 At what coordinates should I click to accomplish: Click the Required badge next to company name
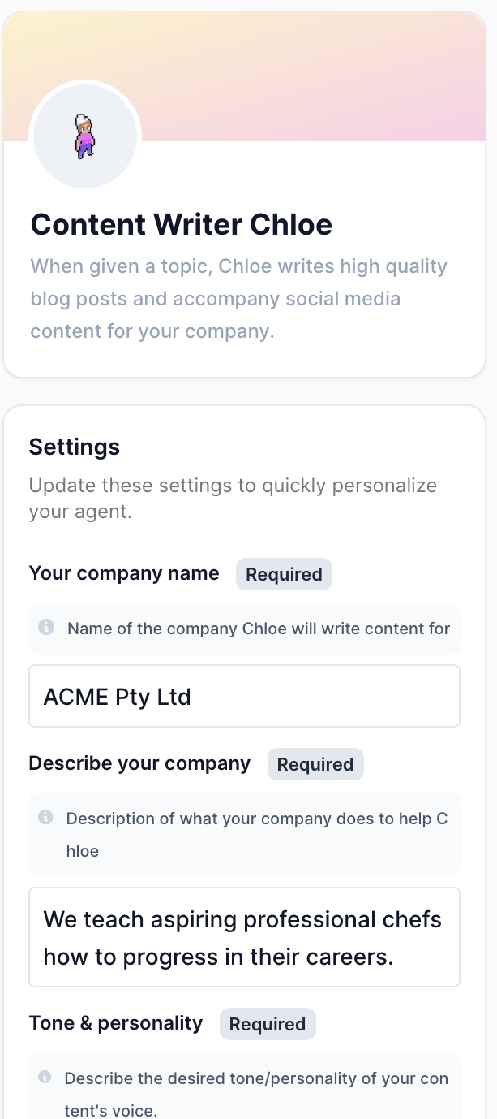pos(284,574)
